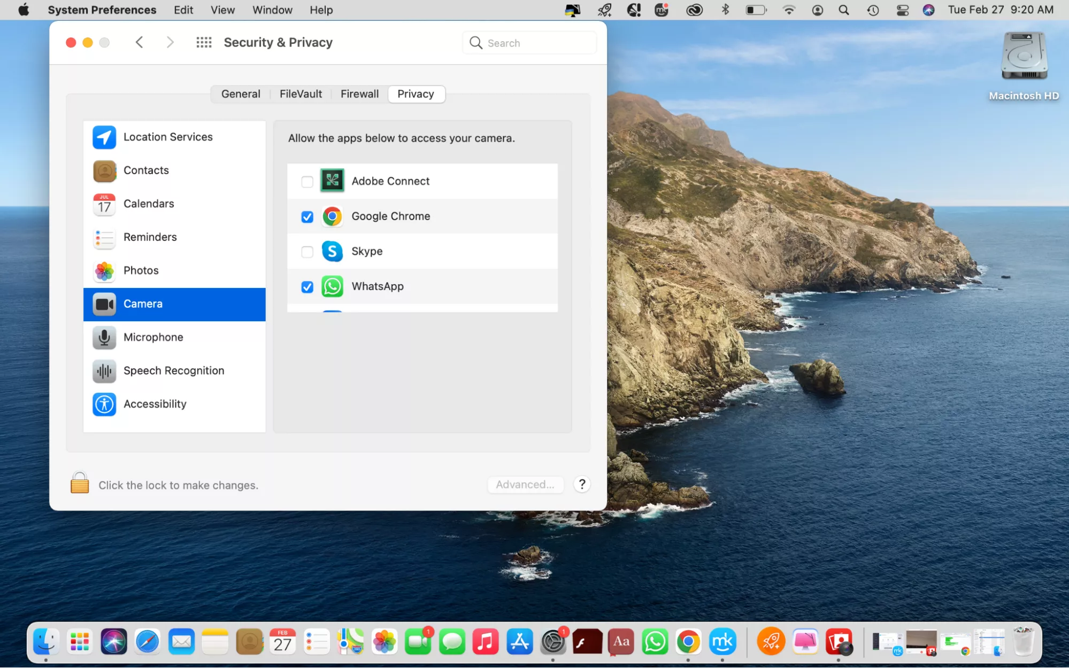
Task: Disable WhatsApp camera access checkbox
Action: click(x=307, y=287)
